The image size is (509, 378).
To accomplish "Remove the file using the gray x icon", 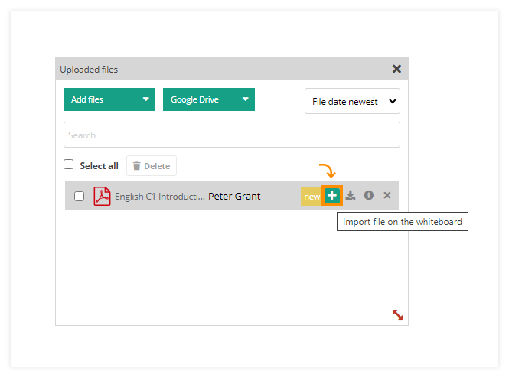I will [x=387, y=196].
